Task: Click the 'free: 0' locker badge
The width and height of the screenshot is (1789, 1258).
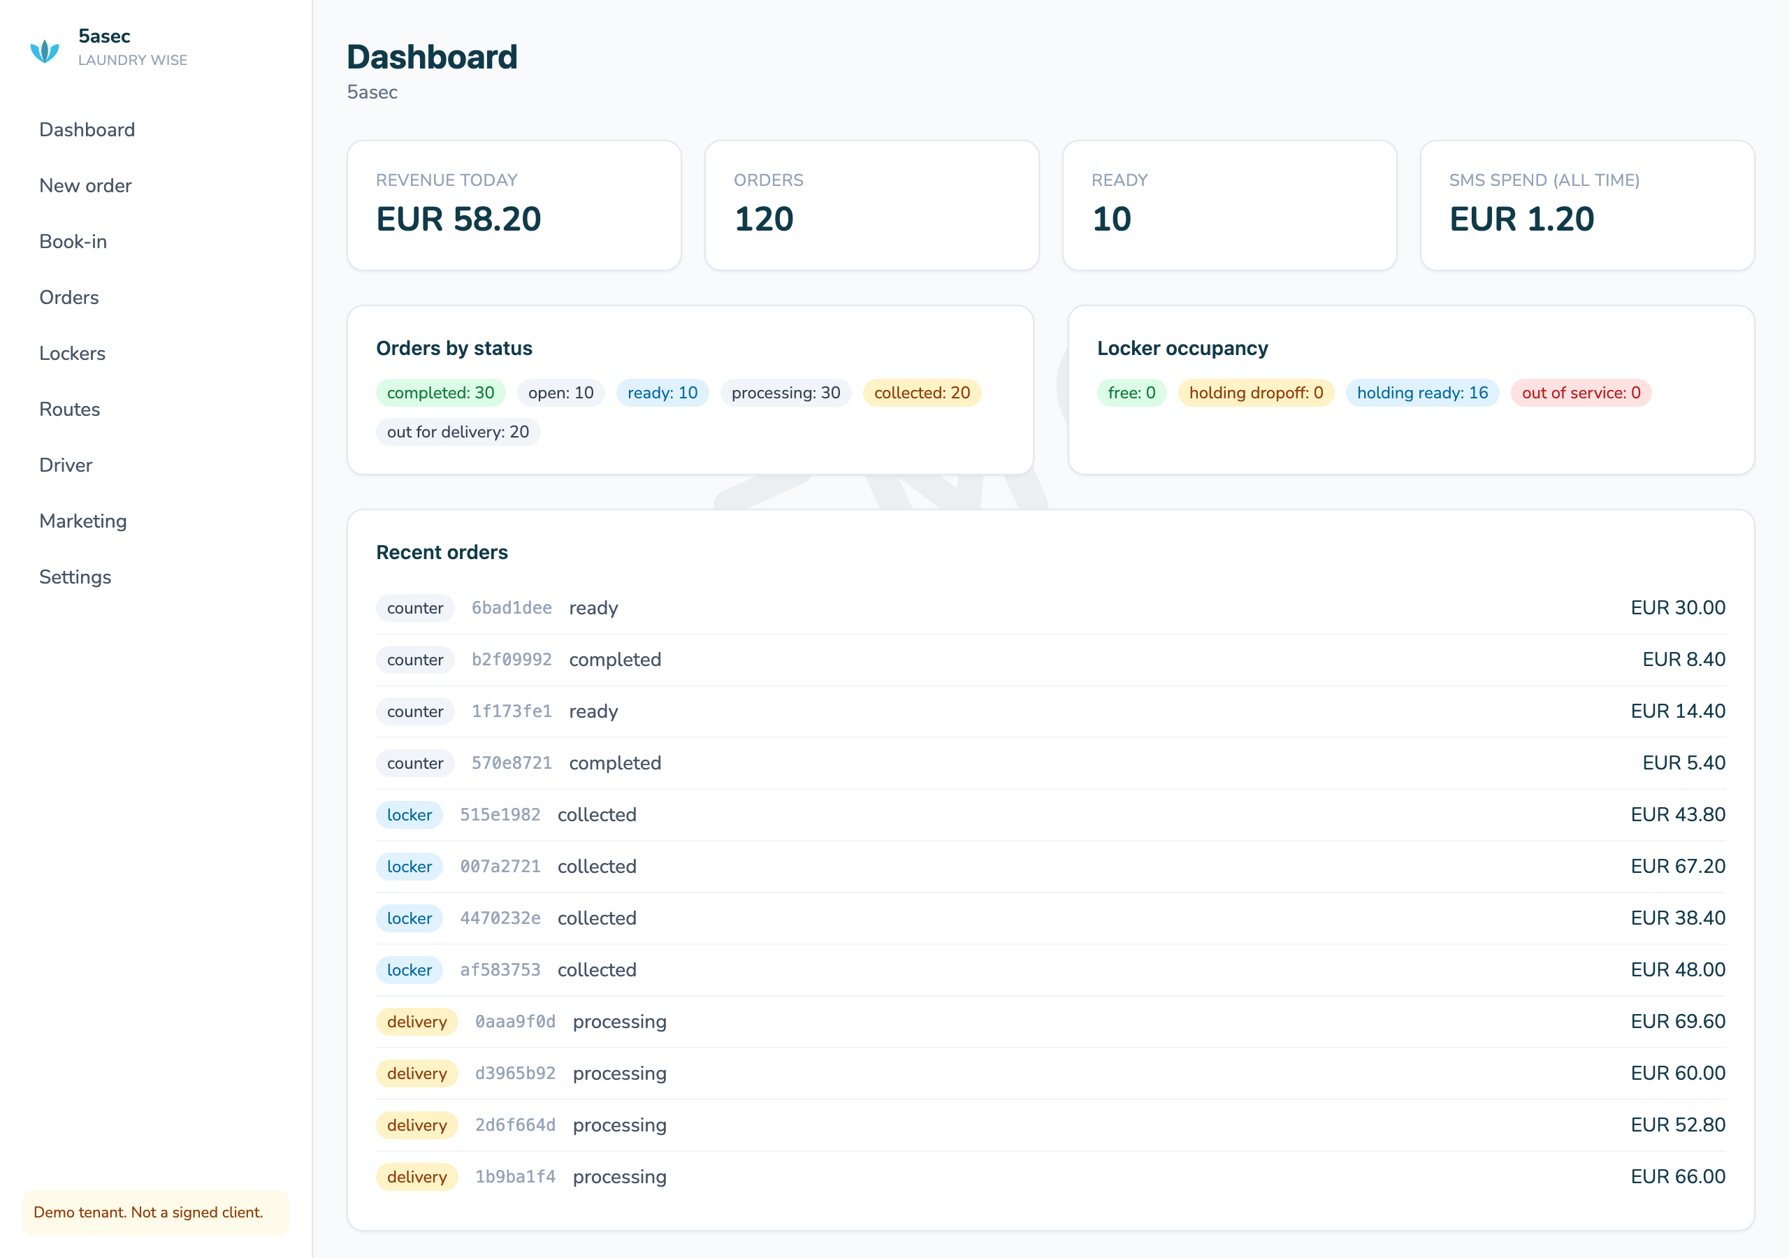Action: pyautogui.click(x=1131, y=393)
